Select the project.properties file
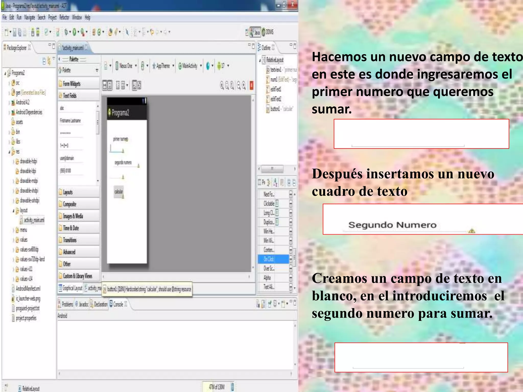The width and height of the screenshot is (523, 392). (x=24, y=318)
